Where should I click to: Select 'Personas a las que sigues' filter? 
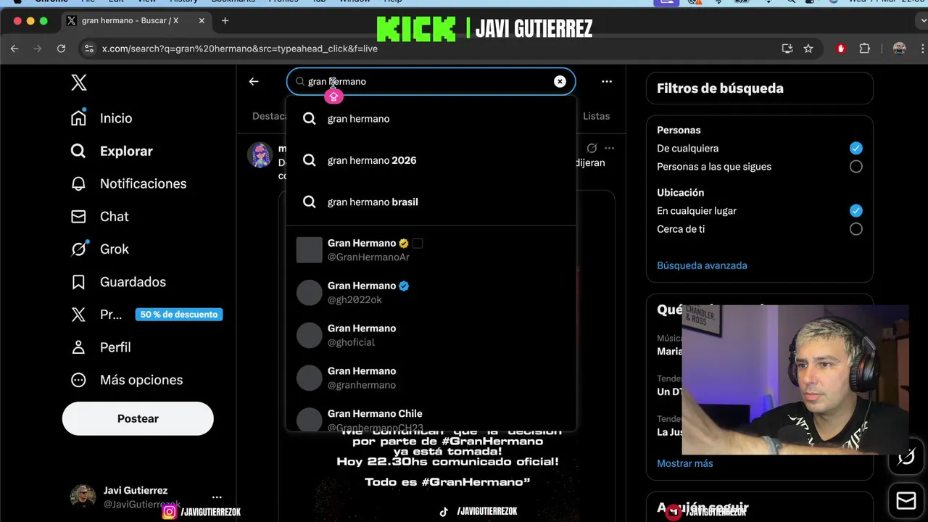click(x=856, y=166)
